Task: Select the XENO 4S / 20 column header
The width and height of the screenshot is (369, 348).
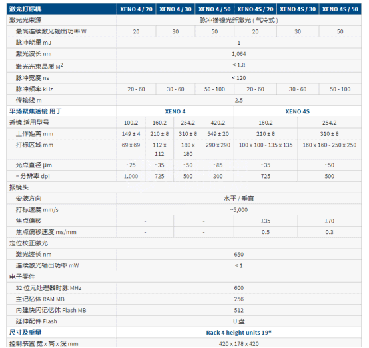Action: point(255,9)
